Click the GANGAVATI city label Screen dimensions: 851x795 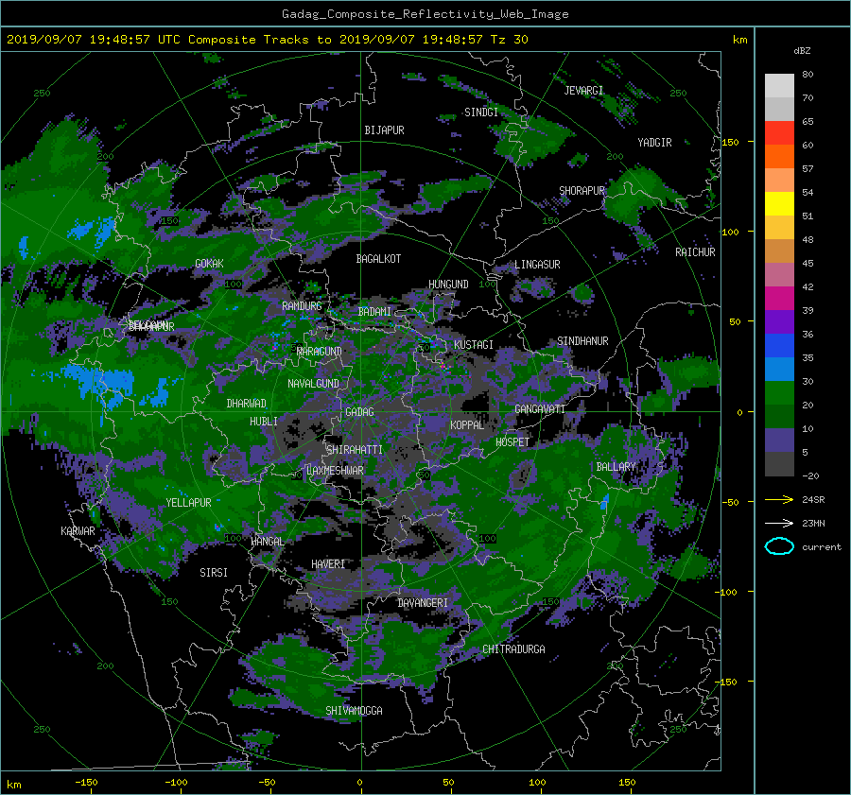(540, 409)
